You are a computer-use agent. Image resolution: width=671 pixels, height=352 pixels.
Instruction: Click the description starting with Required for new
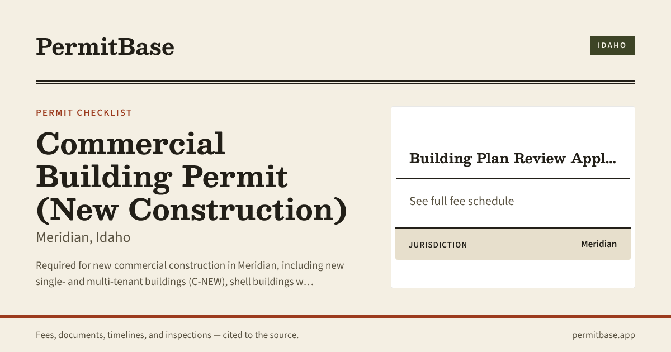pos(190,273)
